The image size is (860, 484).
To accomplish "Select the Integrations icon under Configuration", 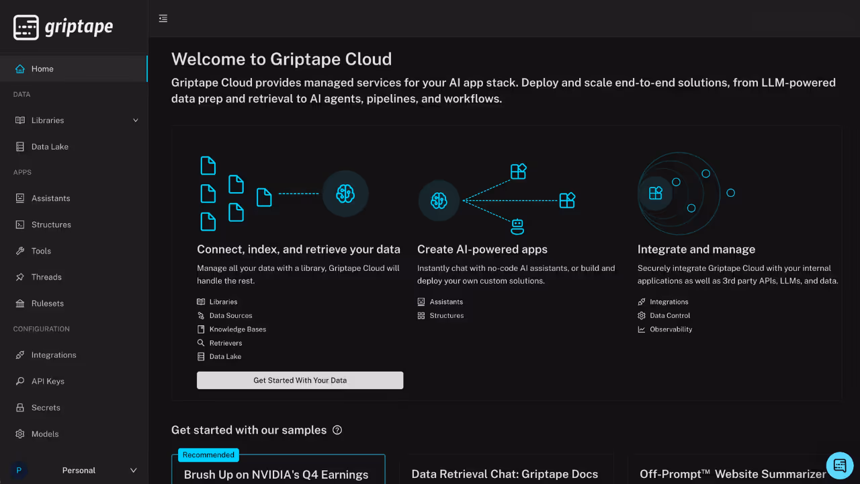I will coord(21,355).
